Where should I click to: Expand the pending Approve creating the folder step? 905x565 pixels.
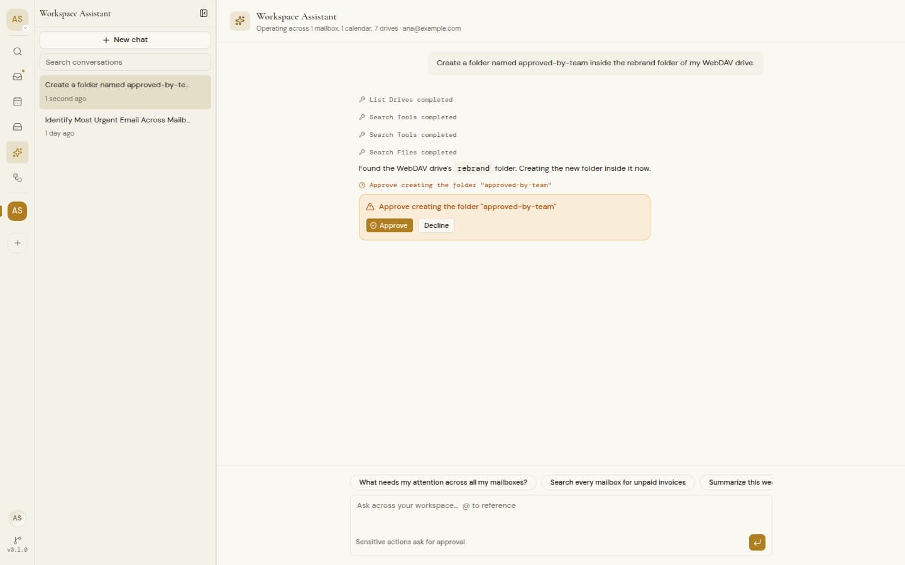click(455, 185)
